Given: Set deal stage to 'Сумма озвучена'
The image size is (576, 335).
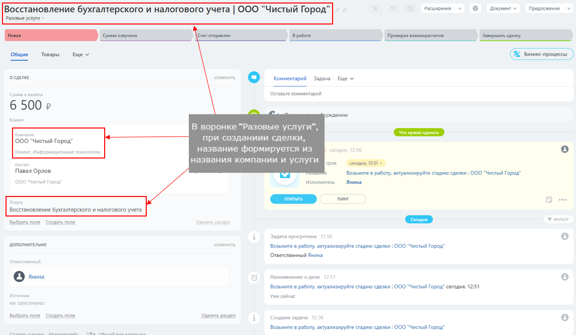Looking at the screenshot, I should pos(146,35).
